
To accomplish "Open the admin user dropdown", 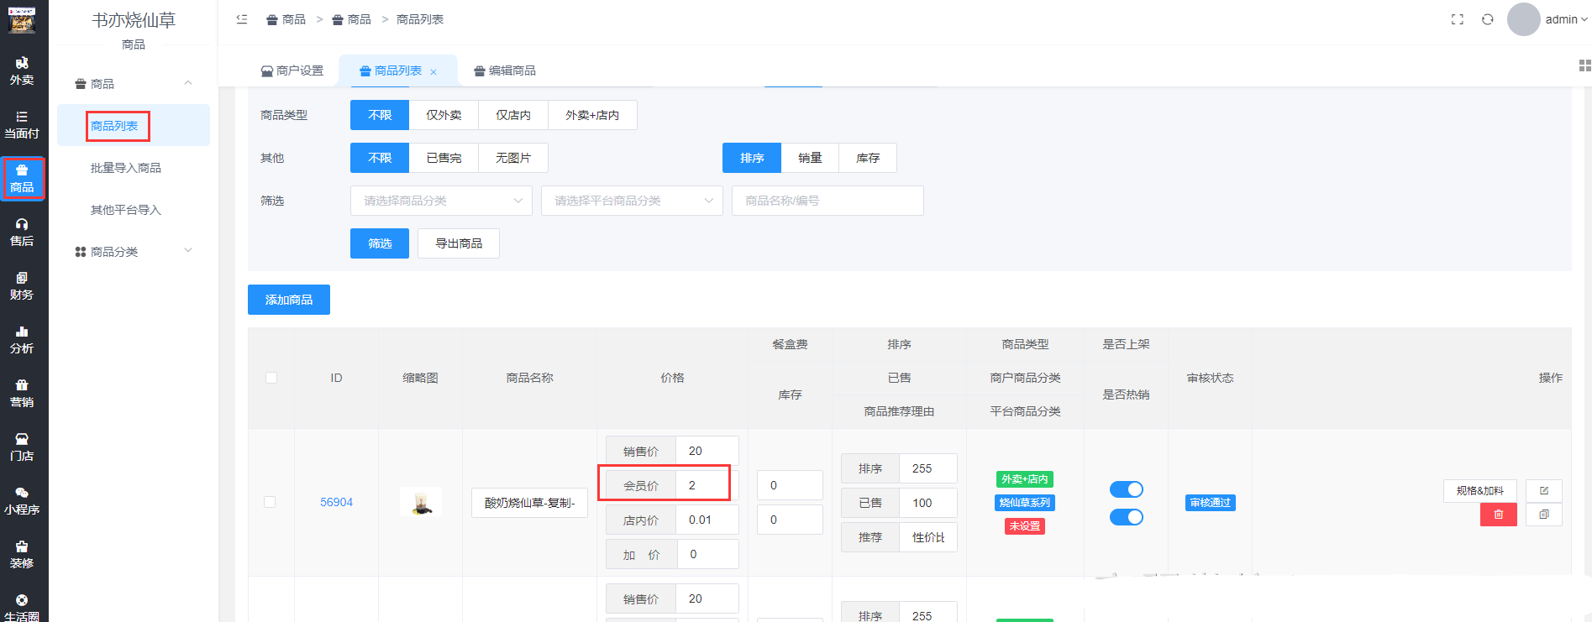I will click(x=1566, y=19).
